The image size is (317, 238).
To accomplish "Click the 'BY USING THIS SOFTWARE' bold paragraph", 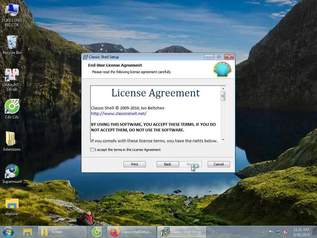I will pyautogui.click(x=153, y=127).
